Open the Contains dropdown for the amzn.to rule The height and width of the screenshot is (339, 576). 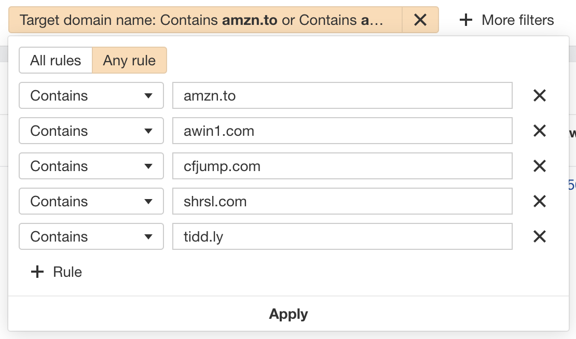point(91,95)
